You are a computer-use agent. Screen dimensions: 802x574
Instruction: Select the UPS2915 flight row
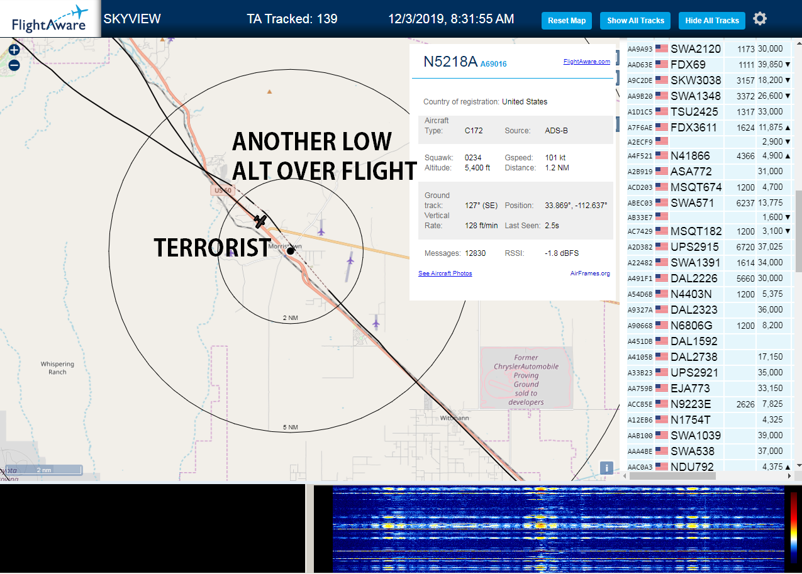(x=710, y=246)
